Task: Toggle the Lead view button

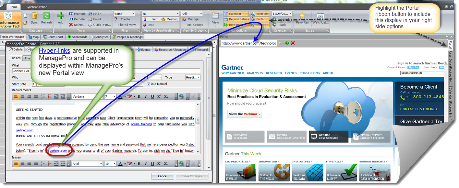Action: click(149, 25)
